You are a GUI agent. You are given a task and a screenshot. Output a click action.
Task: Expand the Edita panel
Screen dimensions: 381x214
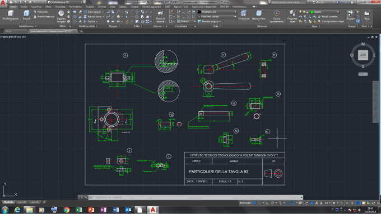(x=138, y=26)
